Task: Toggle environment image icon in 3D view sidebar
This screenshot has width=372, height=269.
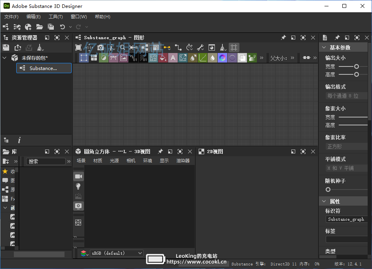Action: pyautogui.click(x=78, y=196)
